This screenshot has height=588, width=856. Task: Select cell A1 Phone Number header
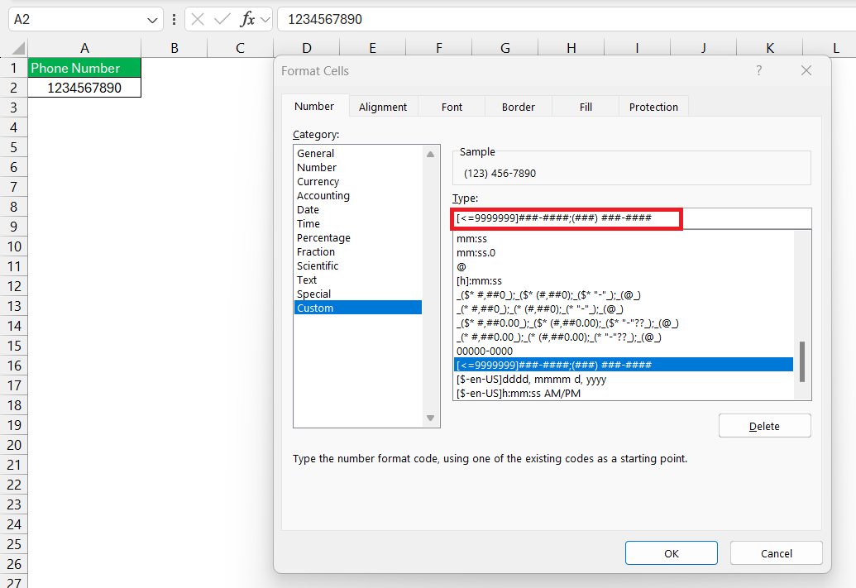[x=84, y=68]
